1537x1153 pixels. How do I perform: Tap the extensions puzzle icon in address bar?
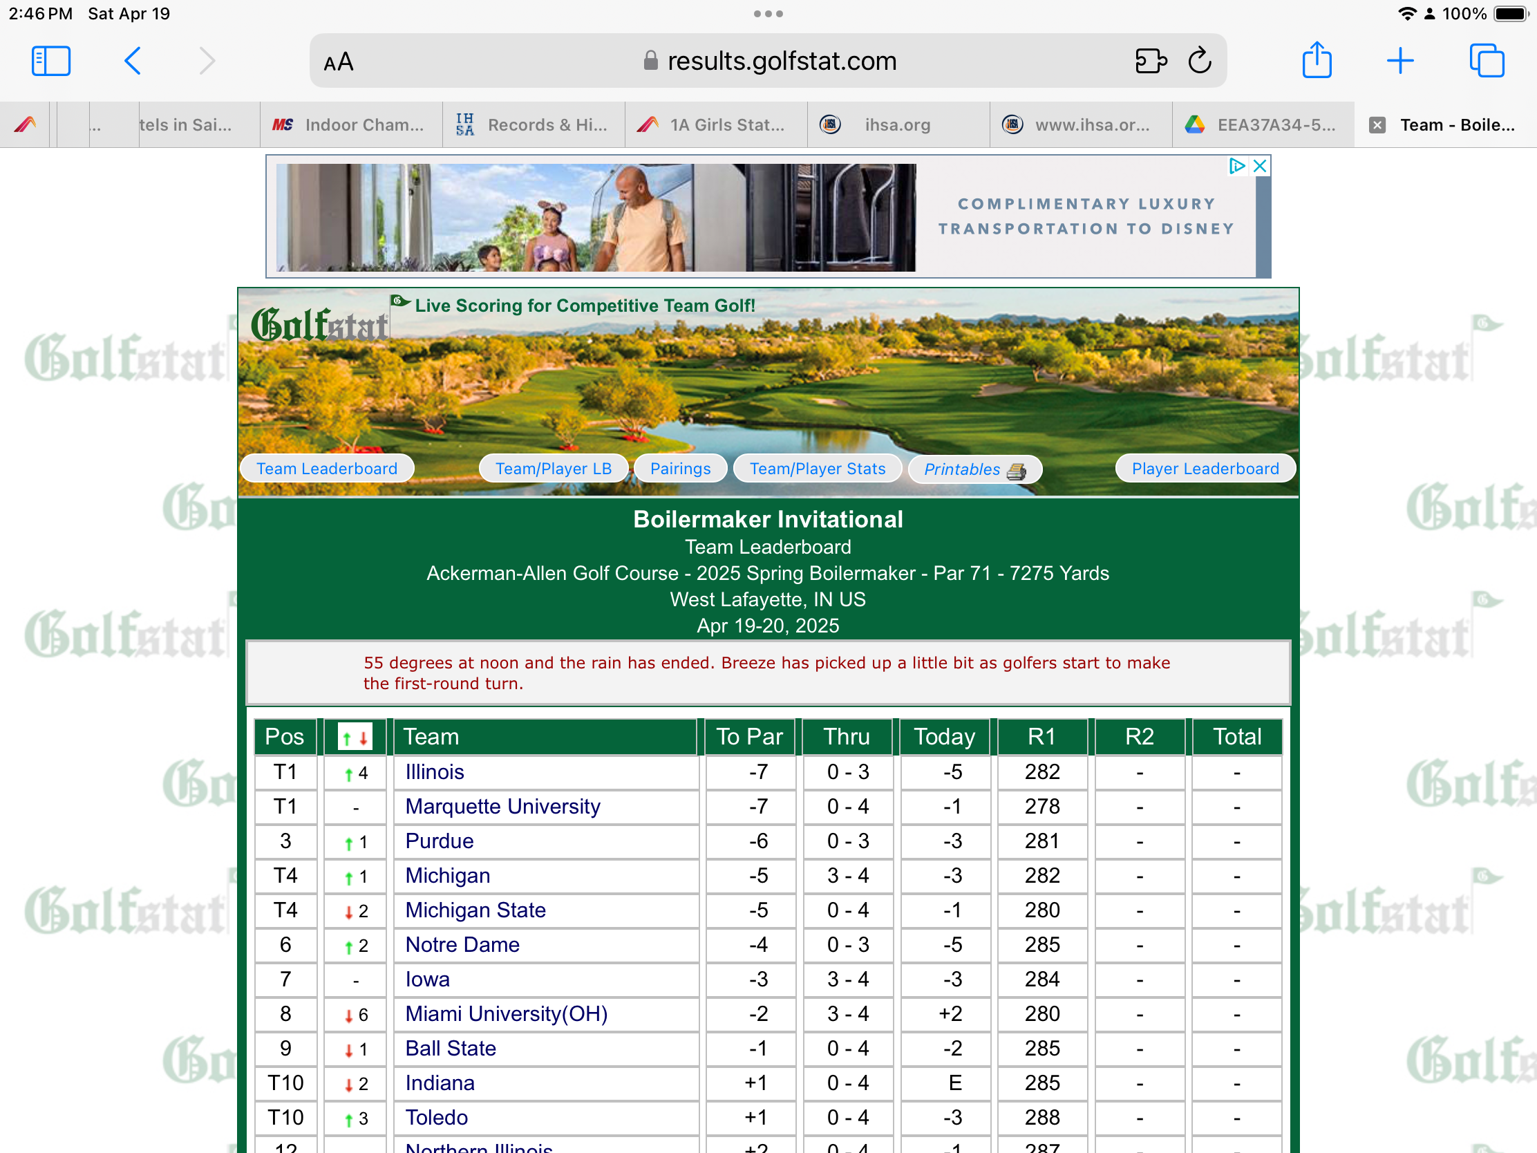click(x=1150, y=61)
